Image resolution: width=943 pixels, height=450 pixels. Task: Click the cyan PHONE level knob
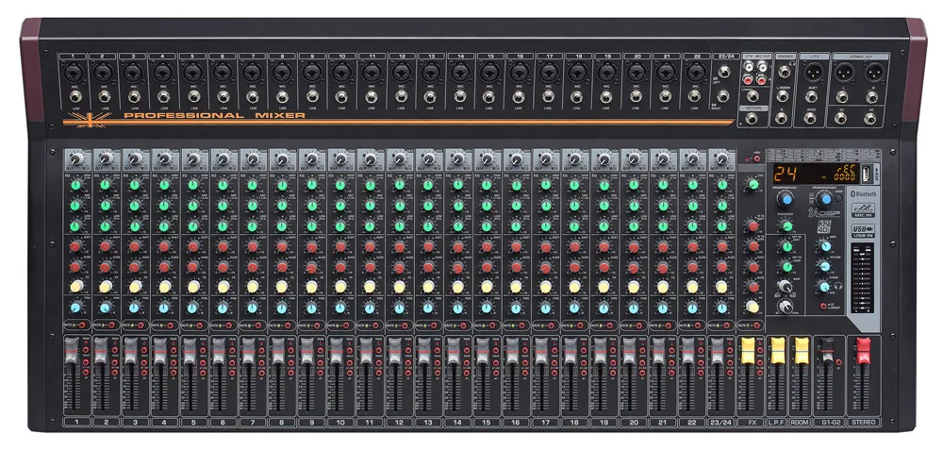pyautogui.click(x=824, y=287)
